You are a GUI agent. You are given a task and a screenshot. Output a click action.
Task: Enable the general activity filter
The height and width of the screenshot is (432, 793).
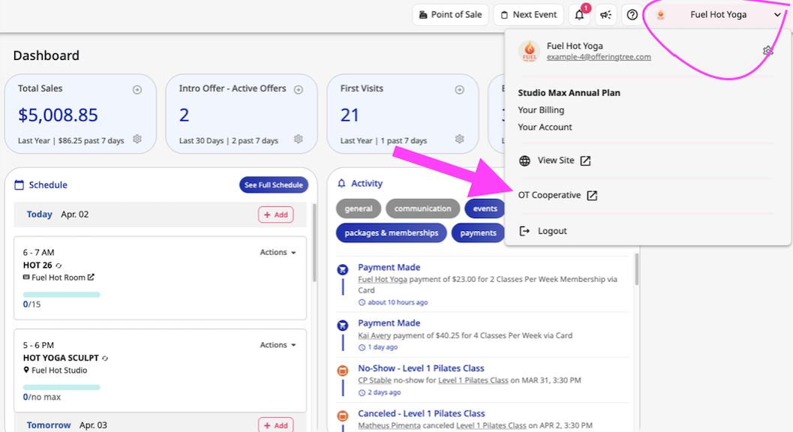click(359, 208)
